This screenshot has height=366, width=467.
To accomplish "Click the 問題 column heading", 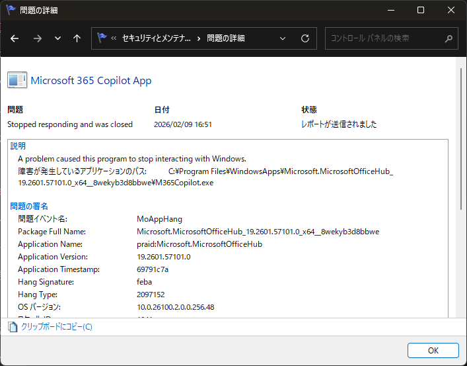I will coord(15,110).
